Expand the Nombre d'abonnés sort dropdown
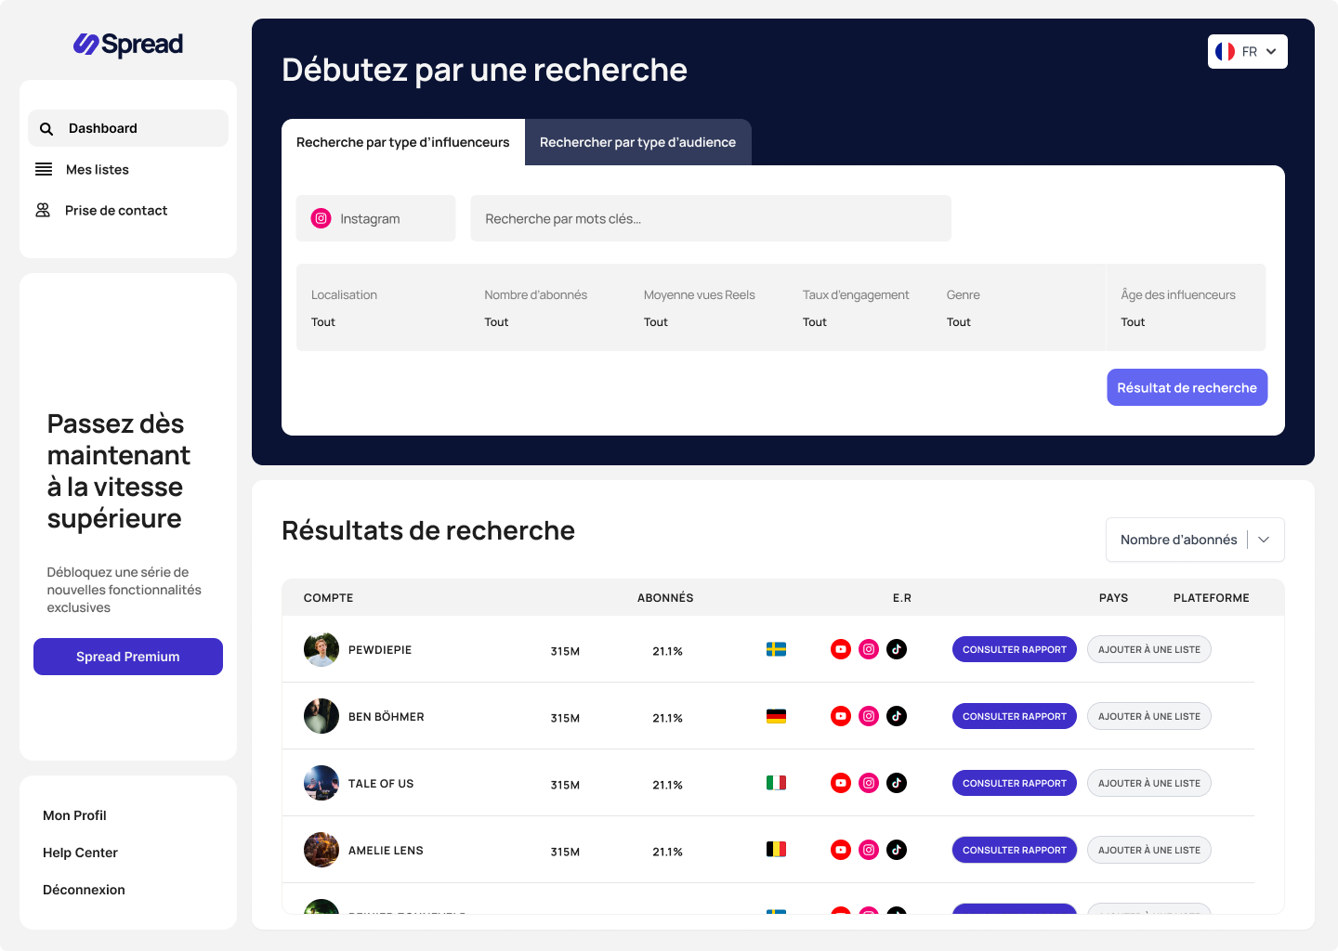The width and height of the screenshot is (1338, 951). [x=1195, y=540]
